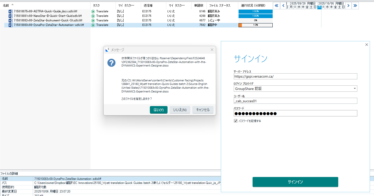This screenshot has width=374, height=196.
Task: Open the GroupShare 認証 login provider dropdown
Action: (x=355, y=88)
